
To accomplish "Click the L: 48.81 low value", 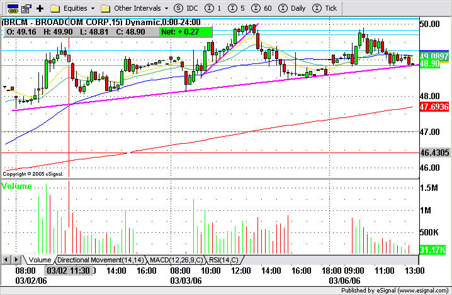I will point(94,32).
